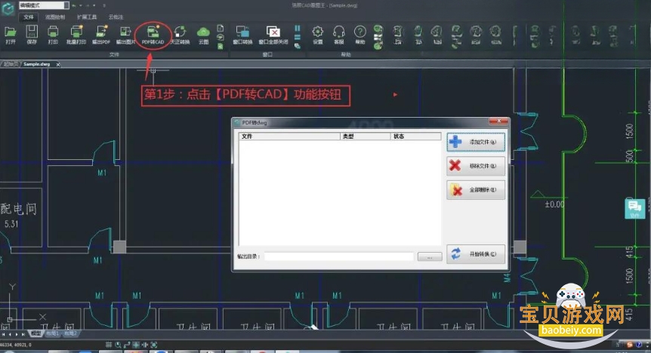651x353 pixels.
Task: Jump to first layout tab arrow
Action: (4, 334)
